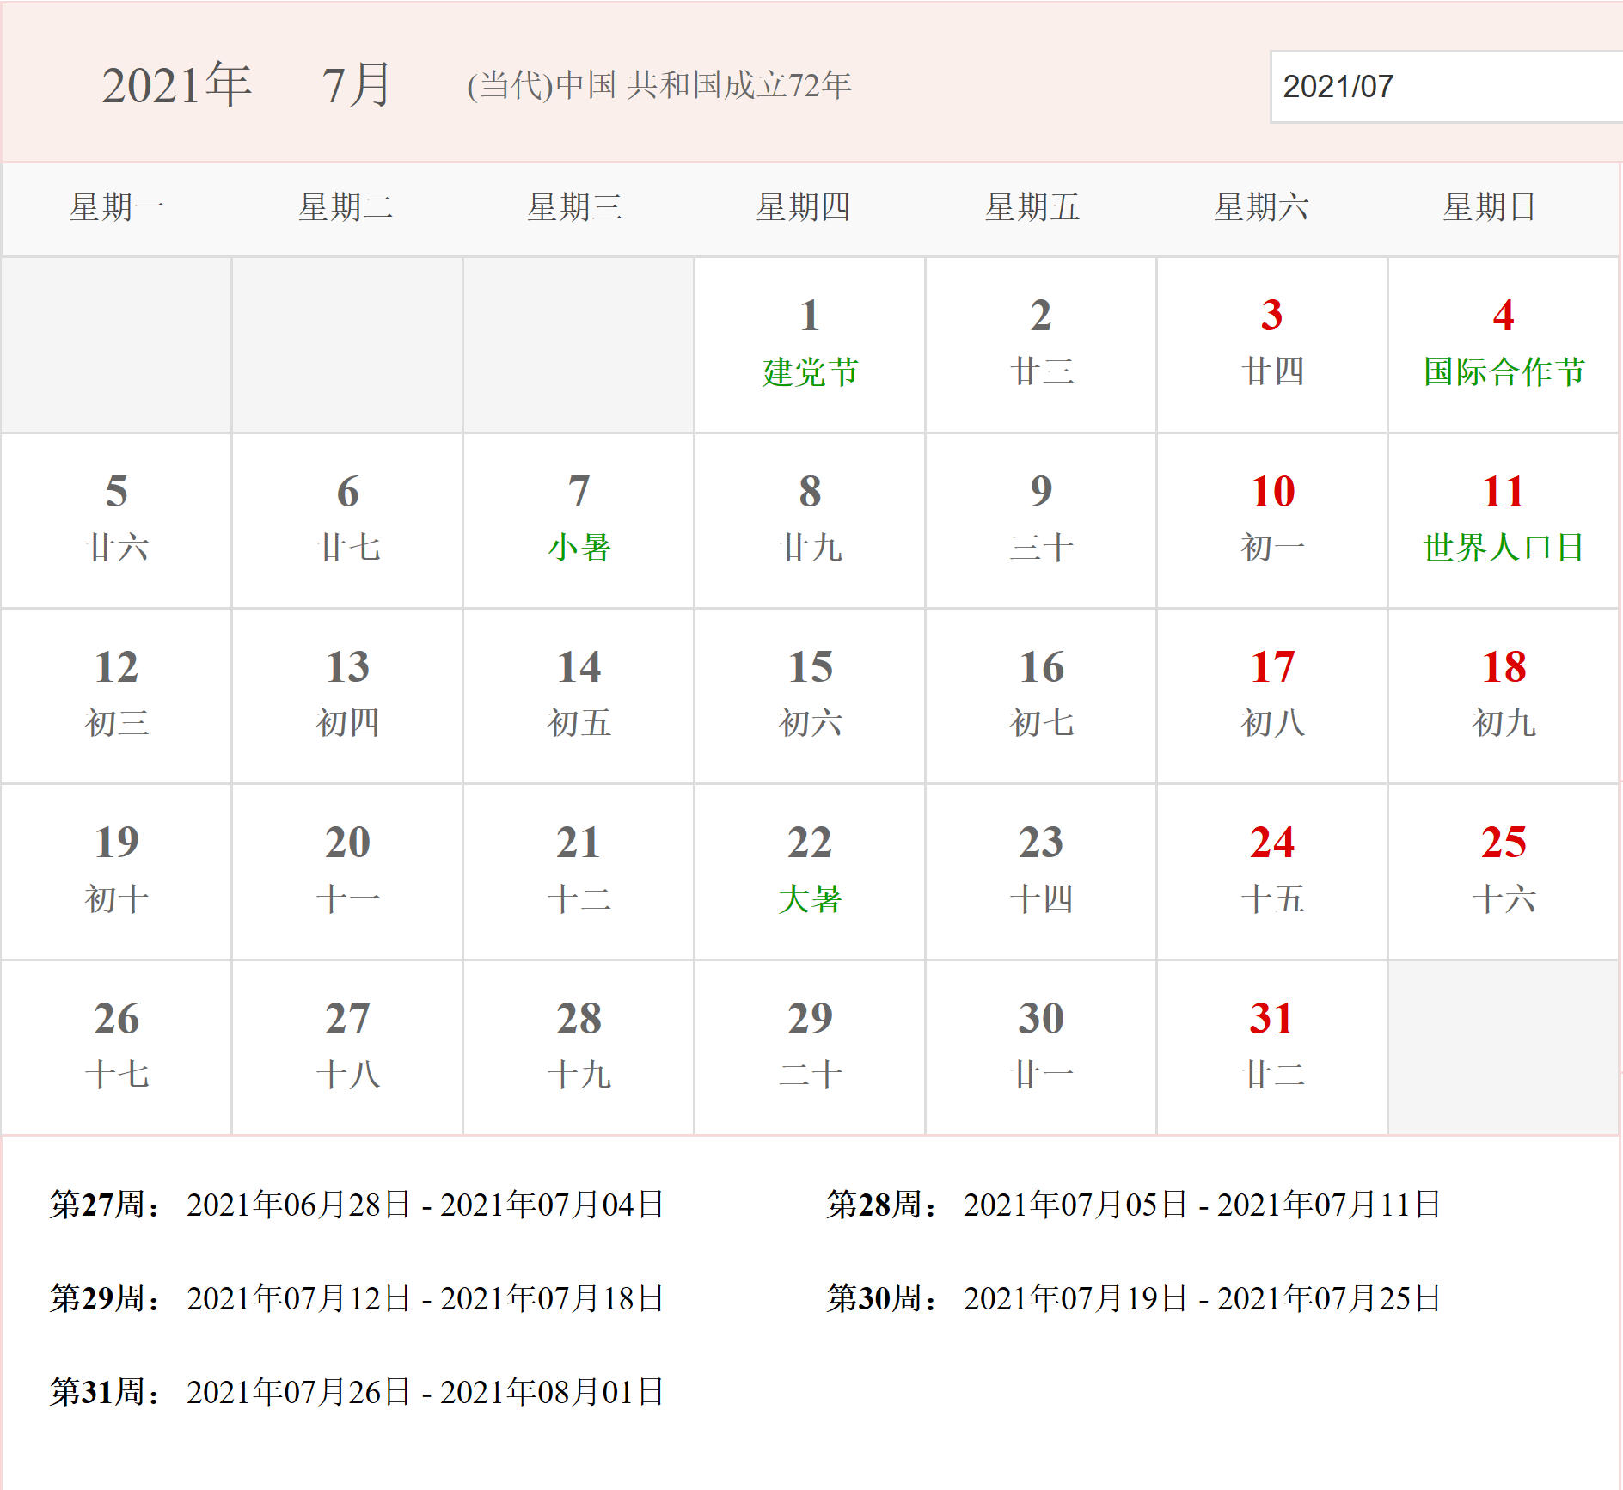Select July 26 十七 cell
Screen dimensions: 1623x1490
(116, 1047)
